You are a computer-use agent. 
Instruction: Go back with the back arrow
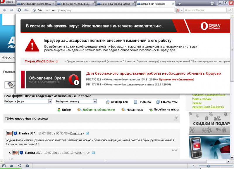tap(5, 10)
